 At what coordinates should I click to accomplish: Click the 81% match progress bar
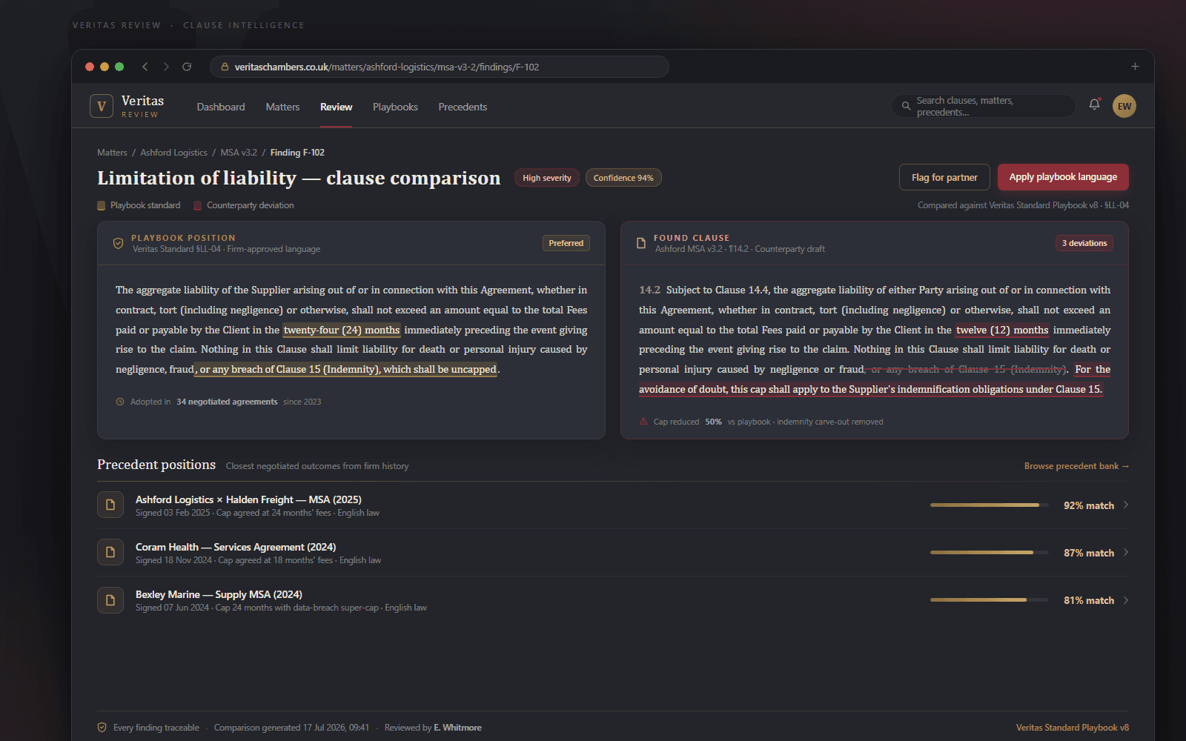coord(989,600)
